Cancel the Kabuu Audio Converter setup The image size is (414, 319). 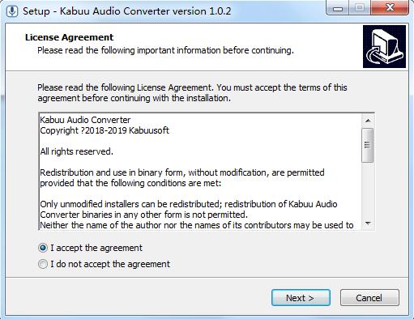tap(369, 298)
